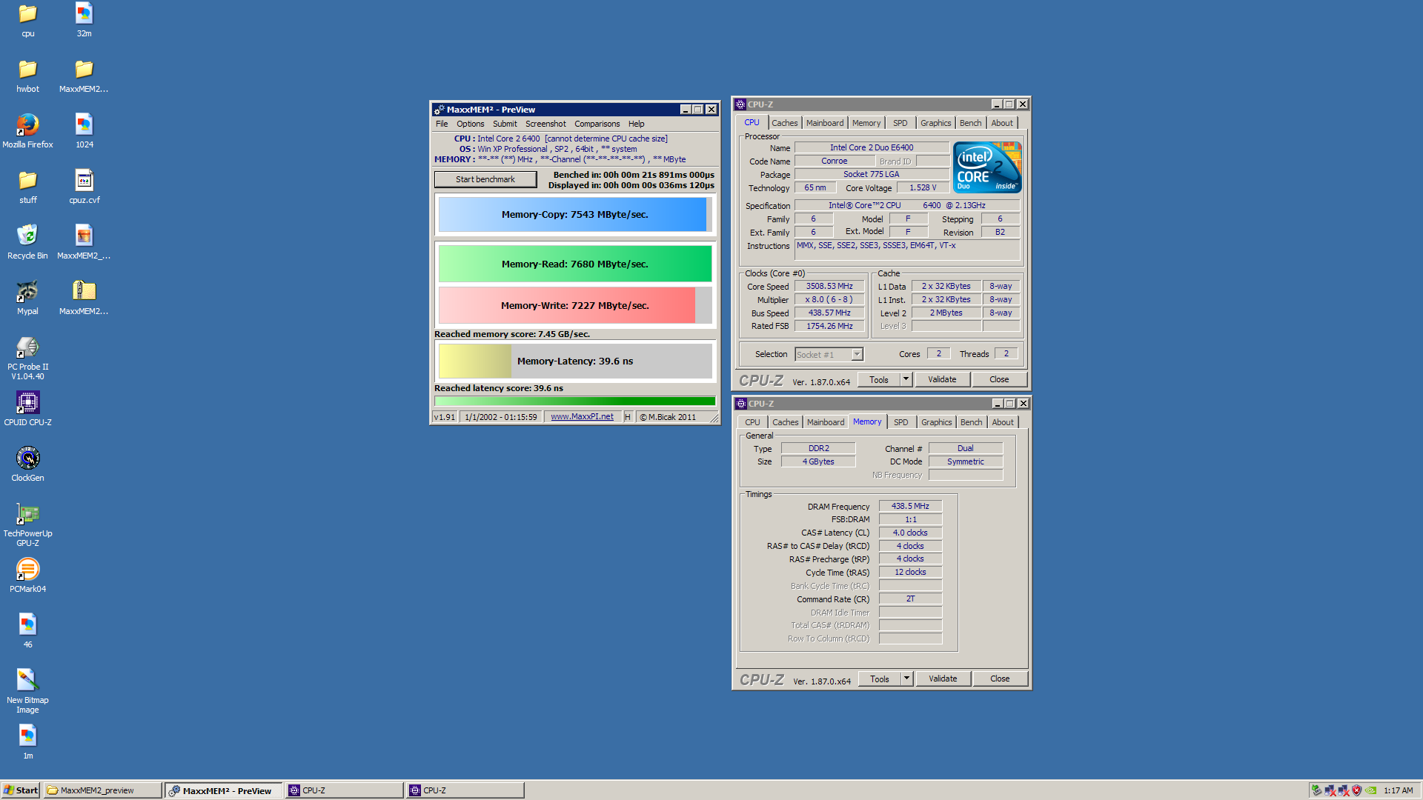This screenshot has width=1423, height=800.
Task: Open the Options menu in MaxxMEM²
Action: point(470,124)
